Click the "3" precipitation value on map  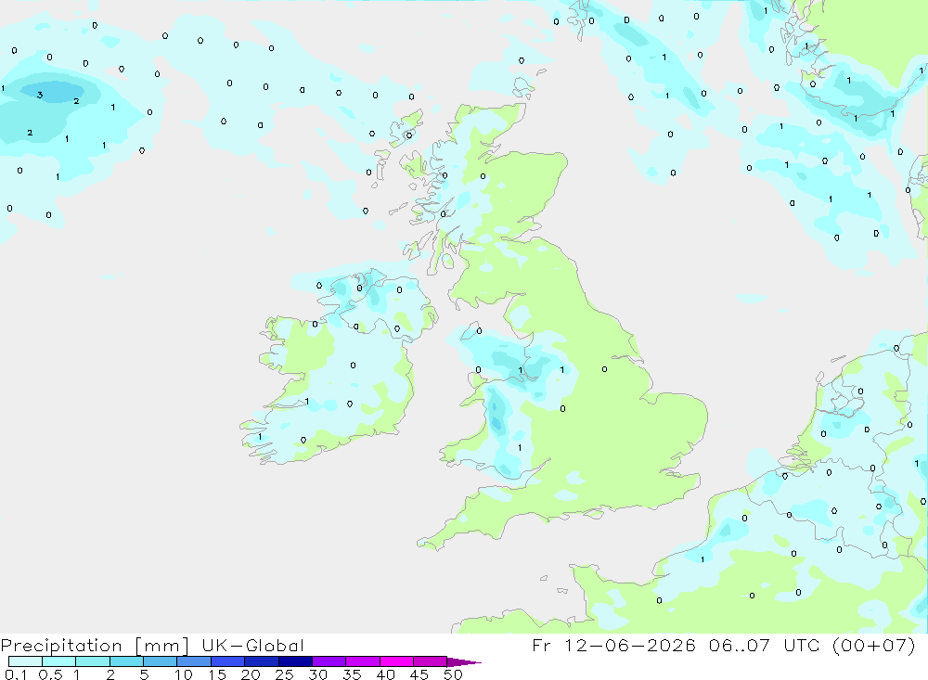(40, 95)
